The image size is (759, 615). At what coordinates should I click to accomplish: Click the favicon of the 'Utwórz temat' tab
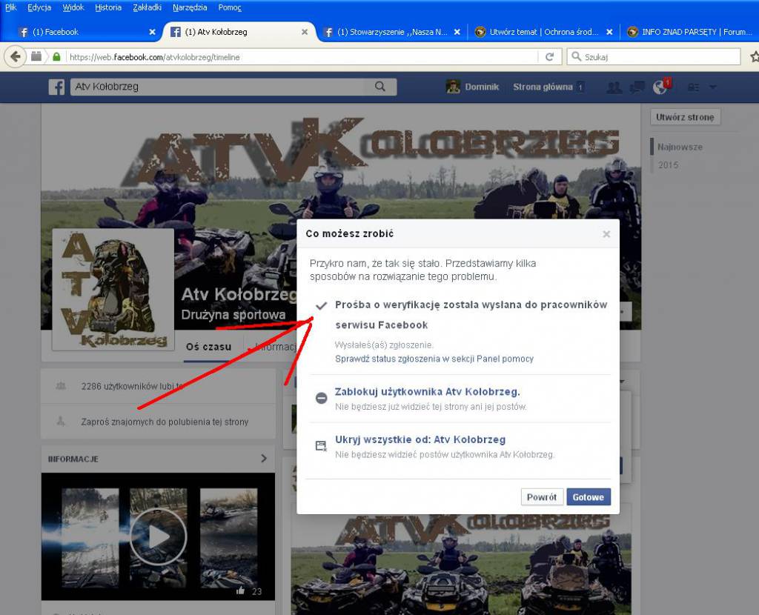pyautogui.click(x=480, y=32)
